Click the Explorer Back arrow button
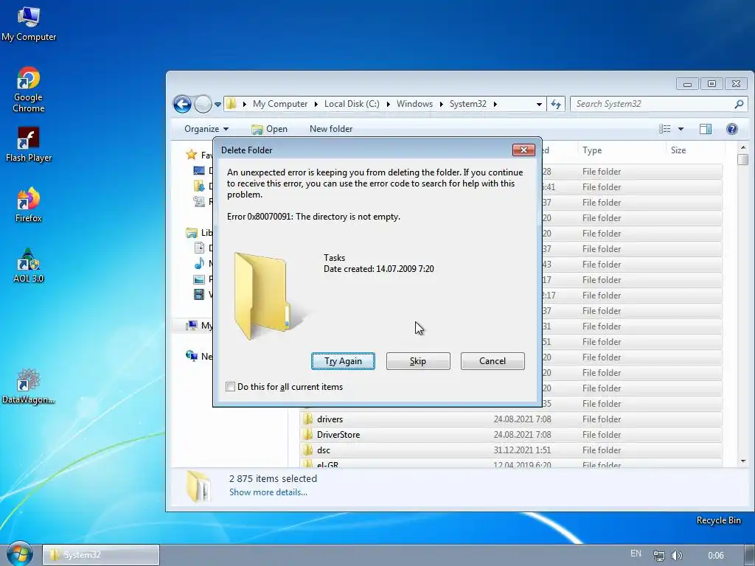 (x=183, y=104)
